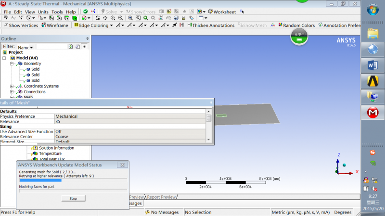Screen dimensions: 385x216
Task: Toggle Thicken Annotations
Action: click(x=211, y=25)
